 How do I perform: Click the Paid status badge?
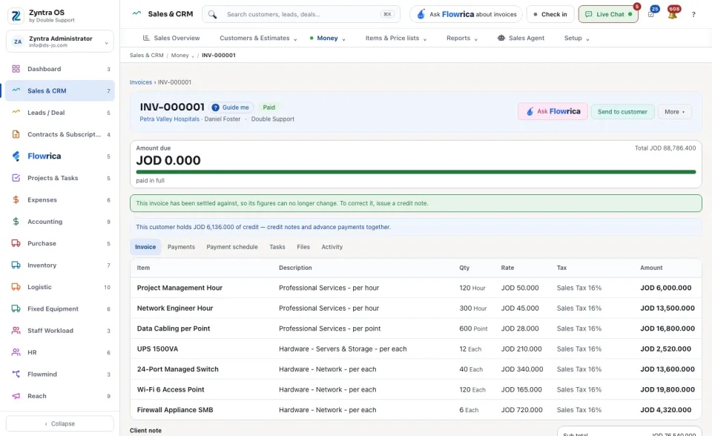click(268, 108)
